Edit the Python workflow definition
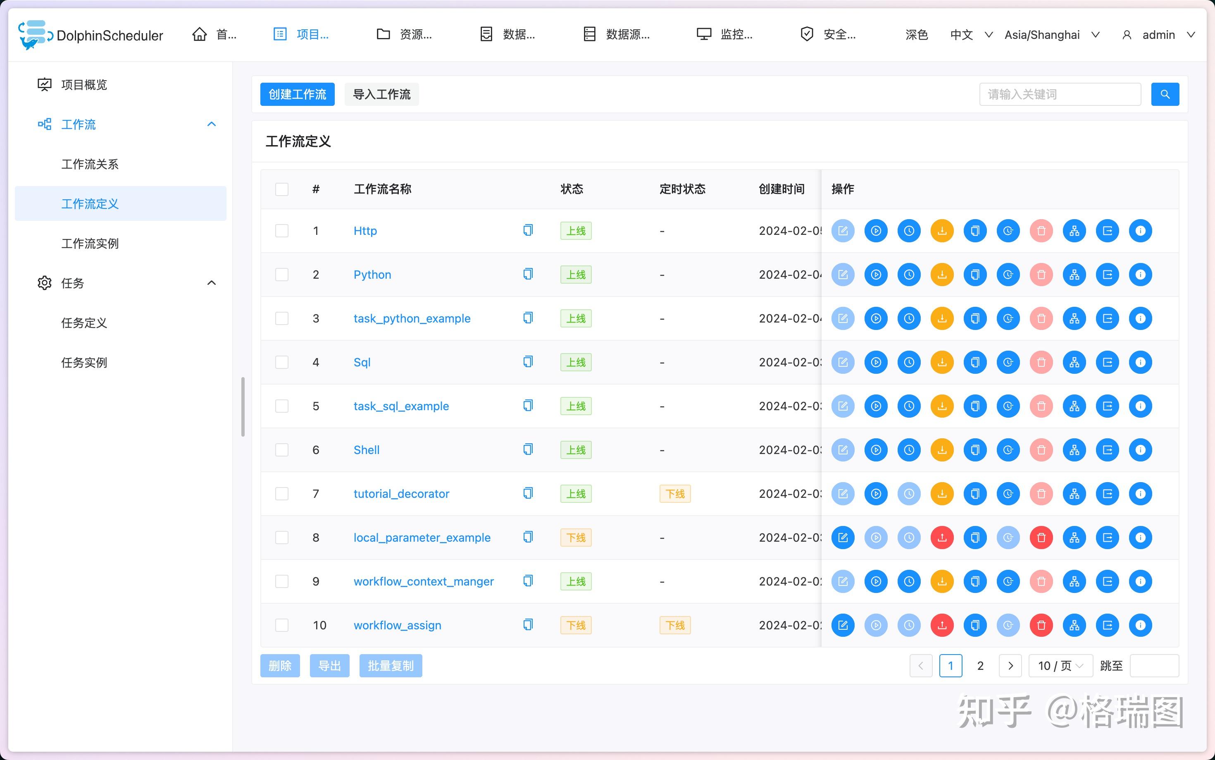Image resolution: width=1215 pixels, height=760 pixels. (843, 275)
